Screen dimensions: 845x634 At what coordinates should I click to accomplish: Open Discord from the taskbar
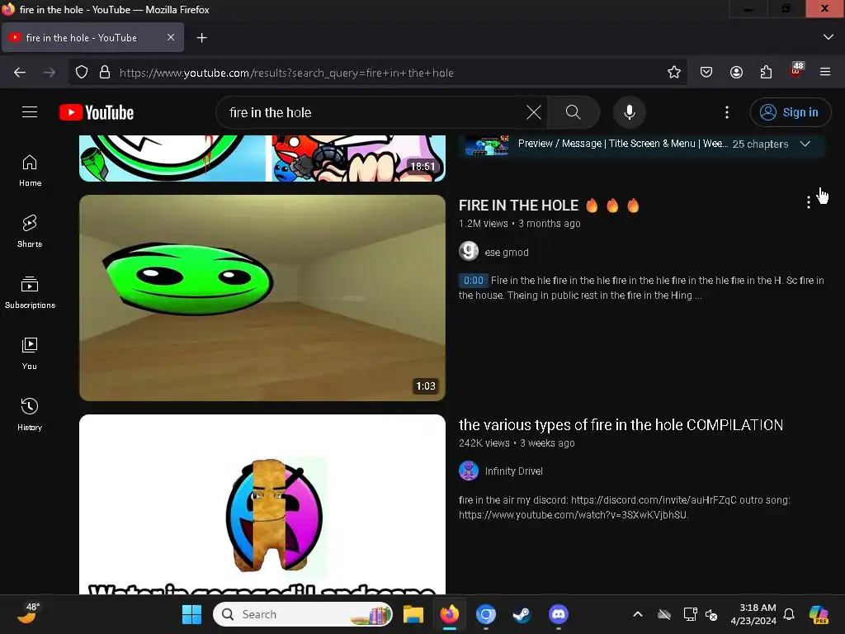point(559,614)
